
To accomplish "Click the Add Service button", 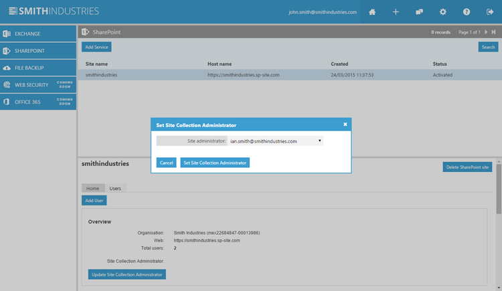I will coord(96,47).
